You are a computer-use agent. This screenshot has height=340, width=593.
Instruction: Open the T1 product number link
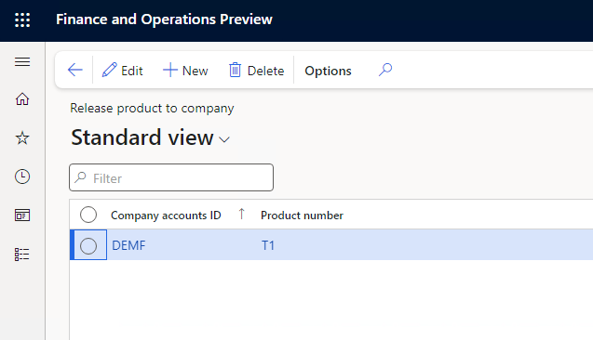tap(268, 245)
